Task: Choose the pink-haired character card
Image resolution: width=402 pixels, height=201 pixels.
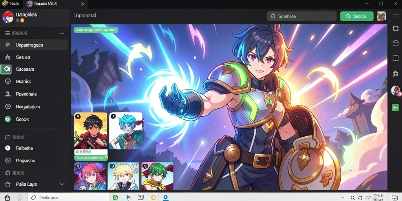Action: 90,176
